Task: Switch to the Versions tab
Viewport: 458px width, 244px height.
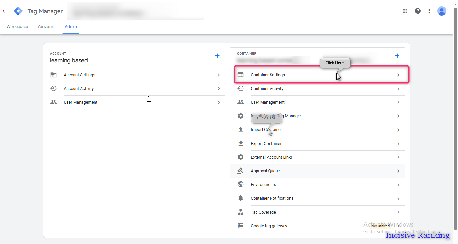Action: point(46,27)
